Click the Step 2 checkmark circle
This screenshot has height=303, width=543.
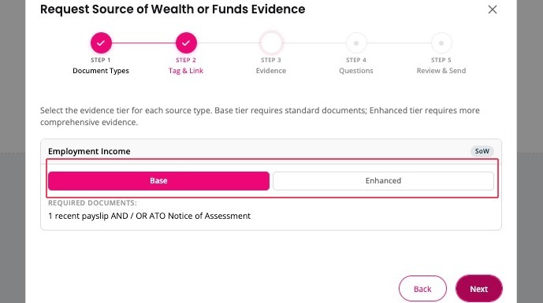186,42
